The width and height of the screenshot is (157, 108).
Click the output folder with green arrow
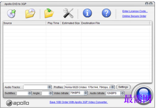click(x=49, y=13)
